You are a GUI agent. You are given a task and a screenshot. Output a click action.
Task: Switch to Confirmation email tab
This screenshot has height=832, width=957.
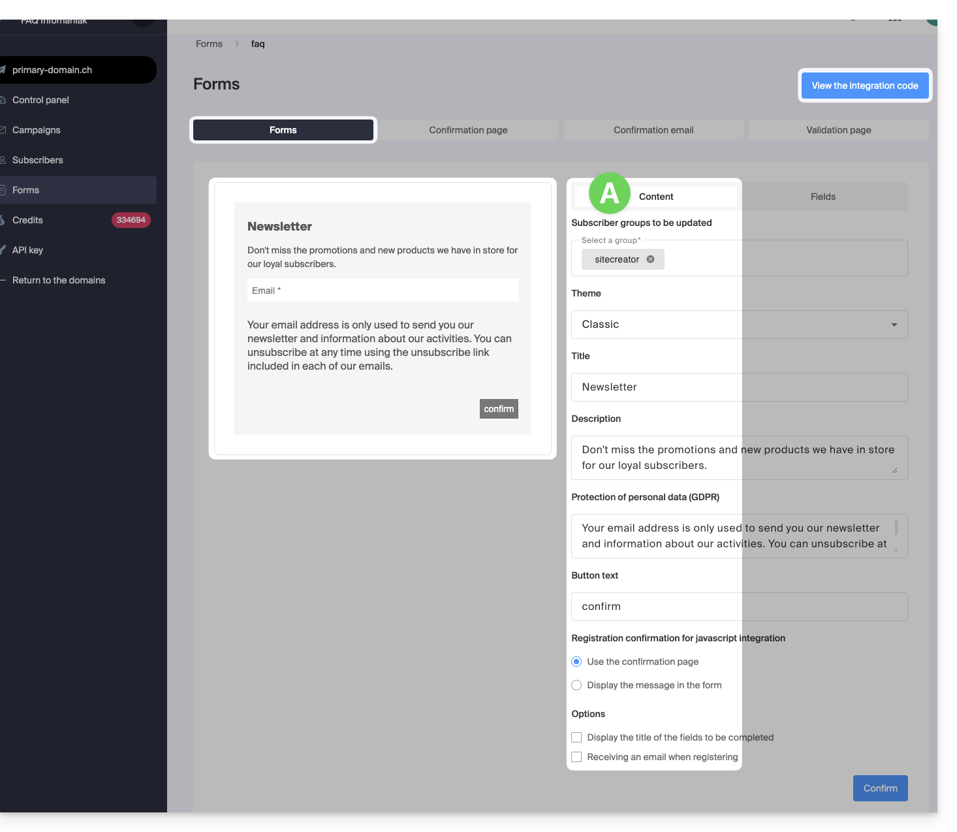point(653,130)
